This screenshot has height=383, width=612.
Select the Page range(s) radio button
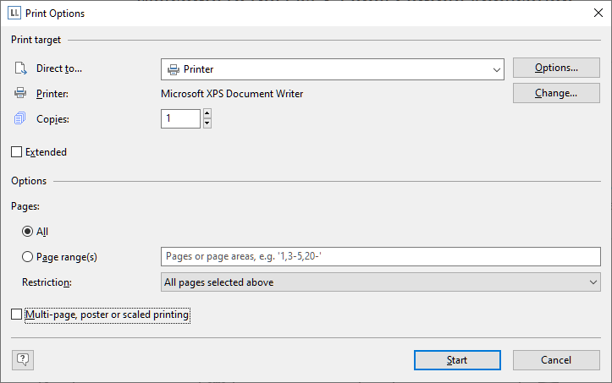(27, 257)
